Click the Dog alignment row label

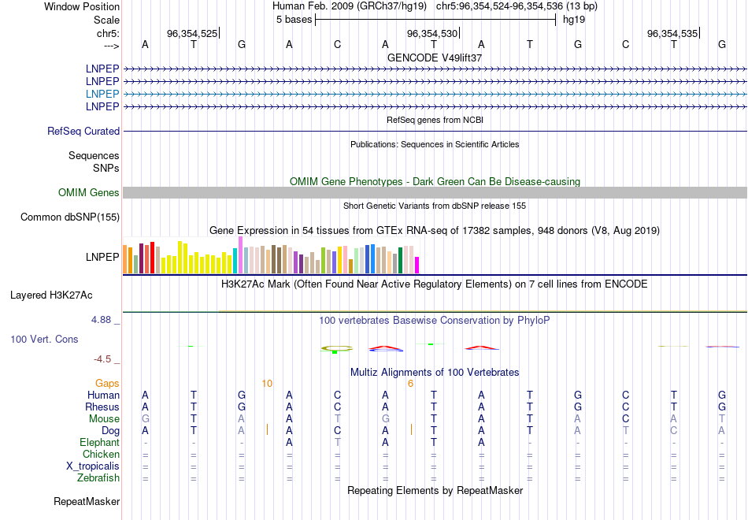click(x=111, y=431)
